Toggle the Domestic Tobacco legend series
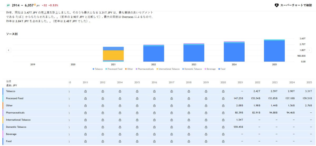The width and height of the screenshot is (316, 146). point(192,69)
